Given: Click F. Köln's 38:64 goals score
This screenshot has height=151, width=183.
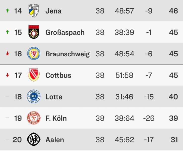Looking at the screenshot, I should [125, 118].
